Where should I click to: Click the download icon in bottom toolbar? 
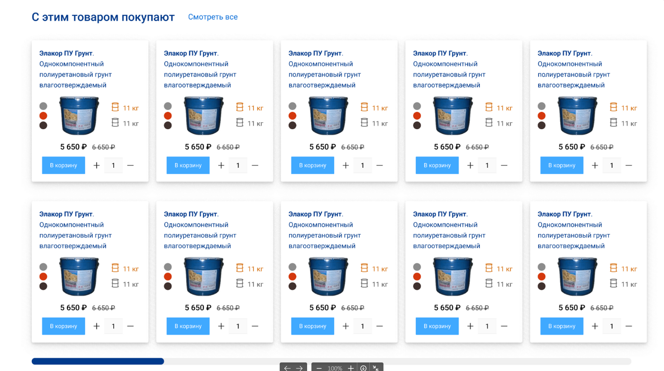(x=363, y=368)
